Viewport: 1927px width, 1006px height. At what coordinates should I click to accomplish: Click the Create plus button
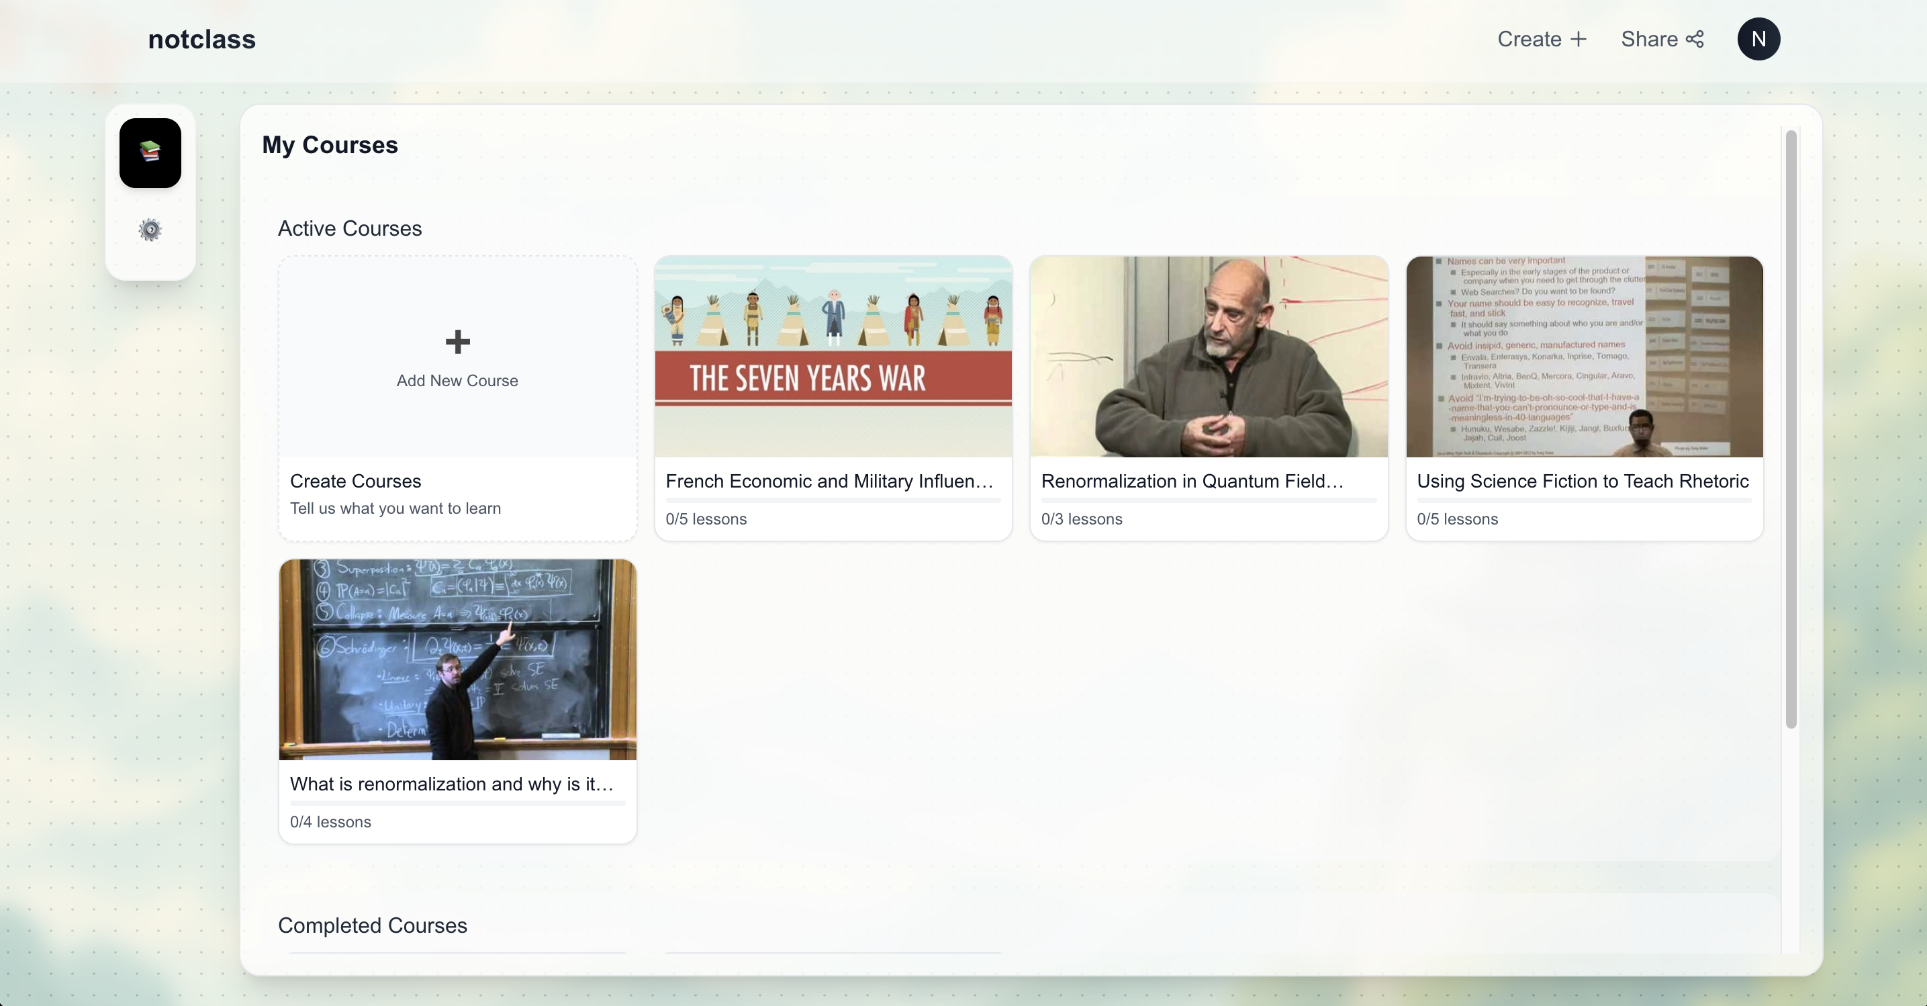click(1542, 39)
